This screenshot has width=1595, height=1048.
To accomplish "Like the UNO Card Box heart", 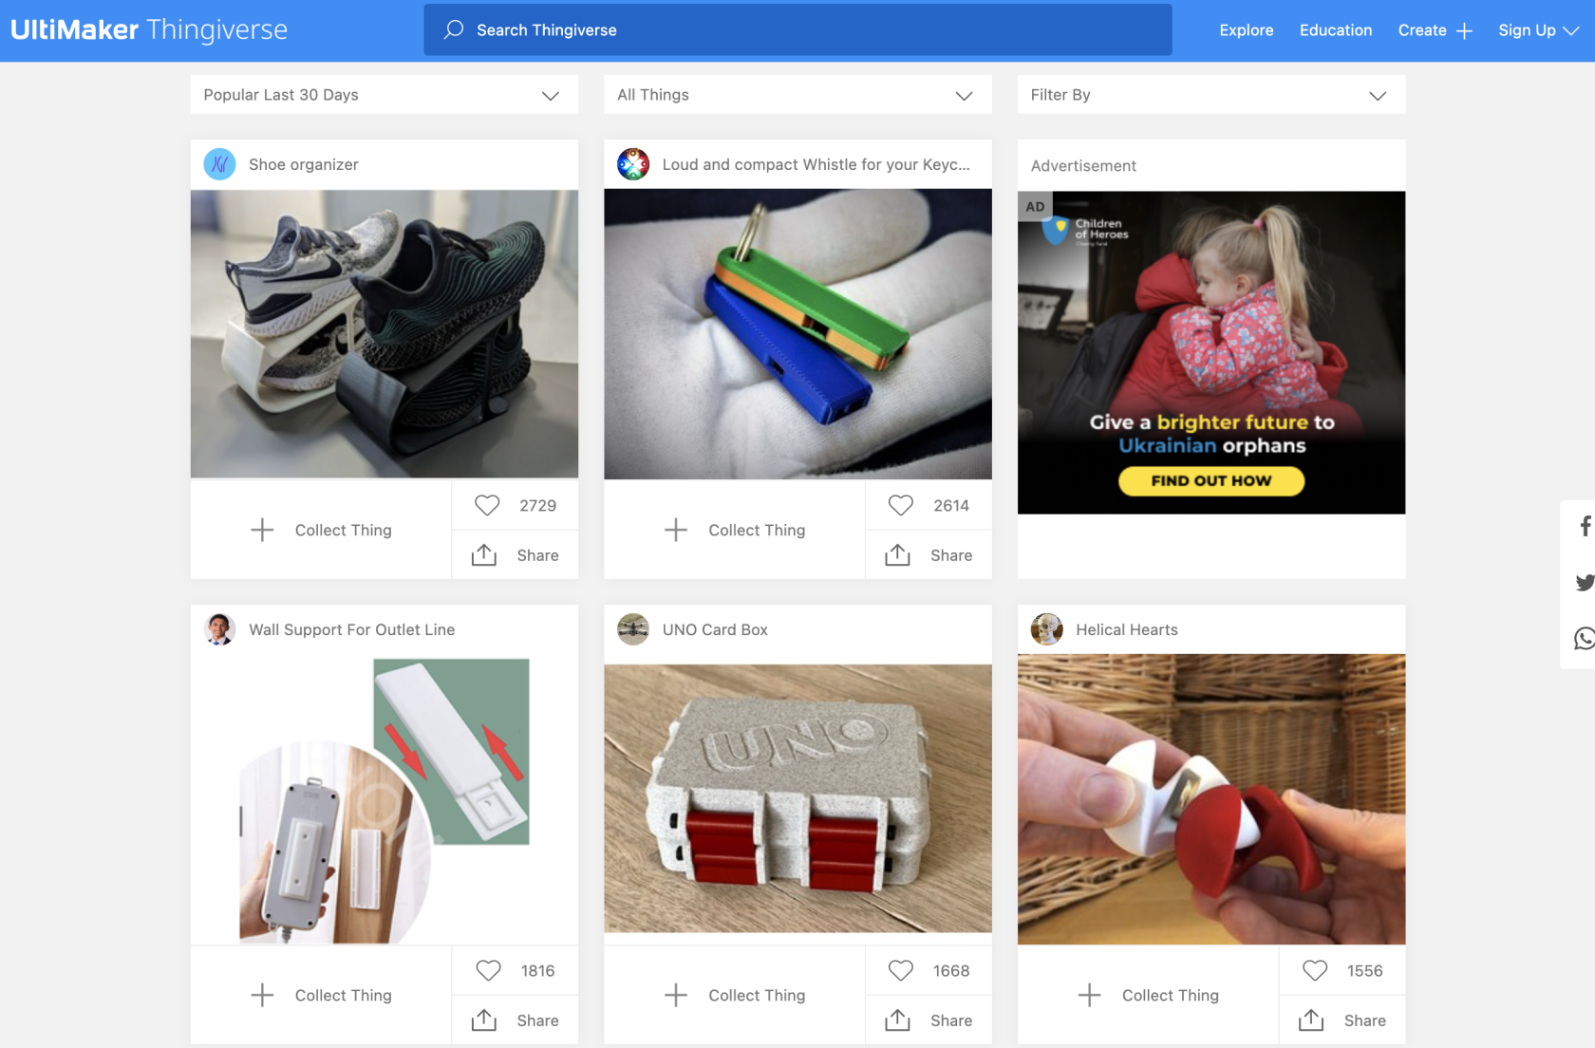I will point(901,970).
